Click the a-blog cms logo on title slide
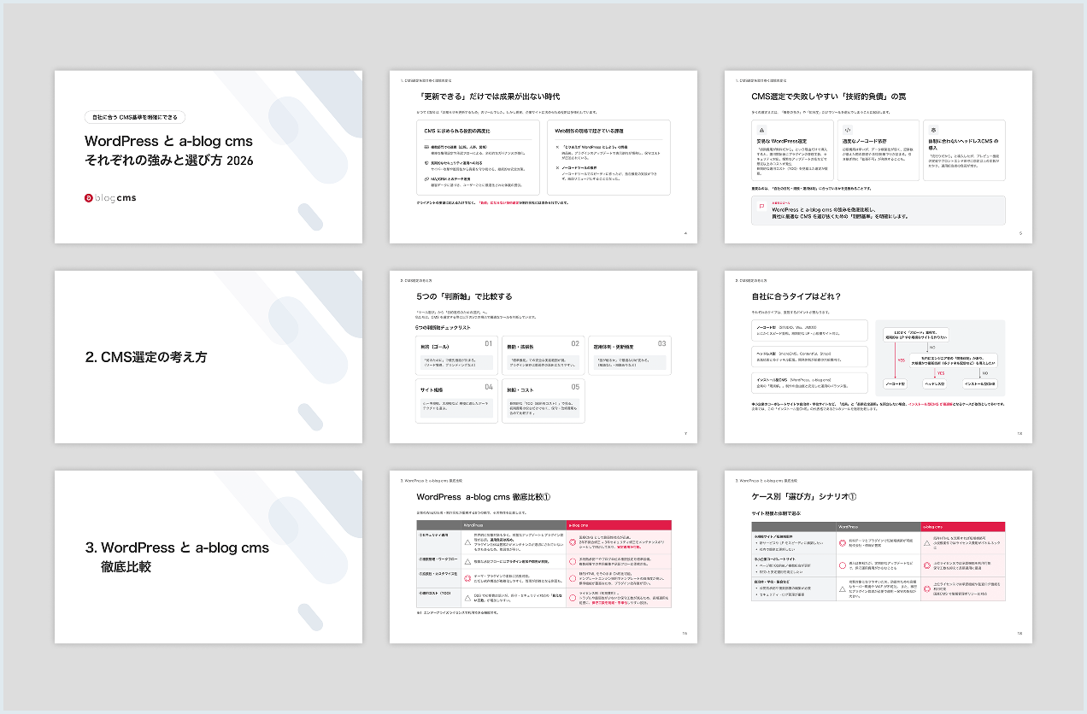This screenshot has width=1087, height=714. pos(110,198)
